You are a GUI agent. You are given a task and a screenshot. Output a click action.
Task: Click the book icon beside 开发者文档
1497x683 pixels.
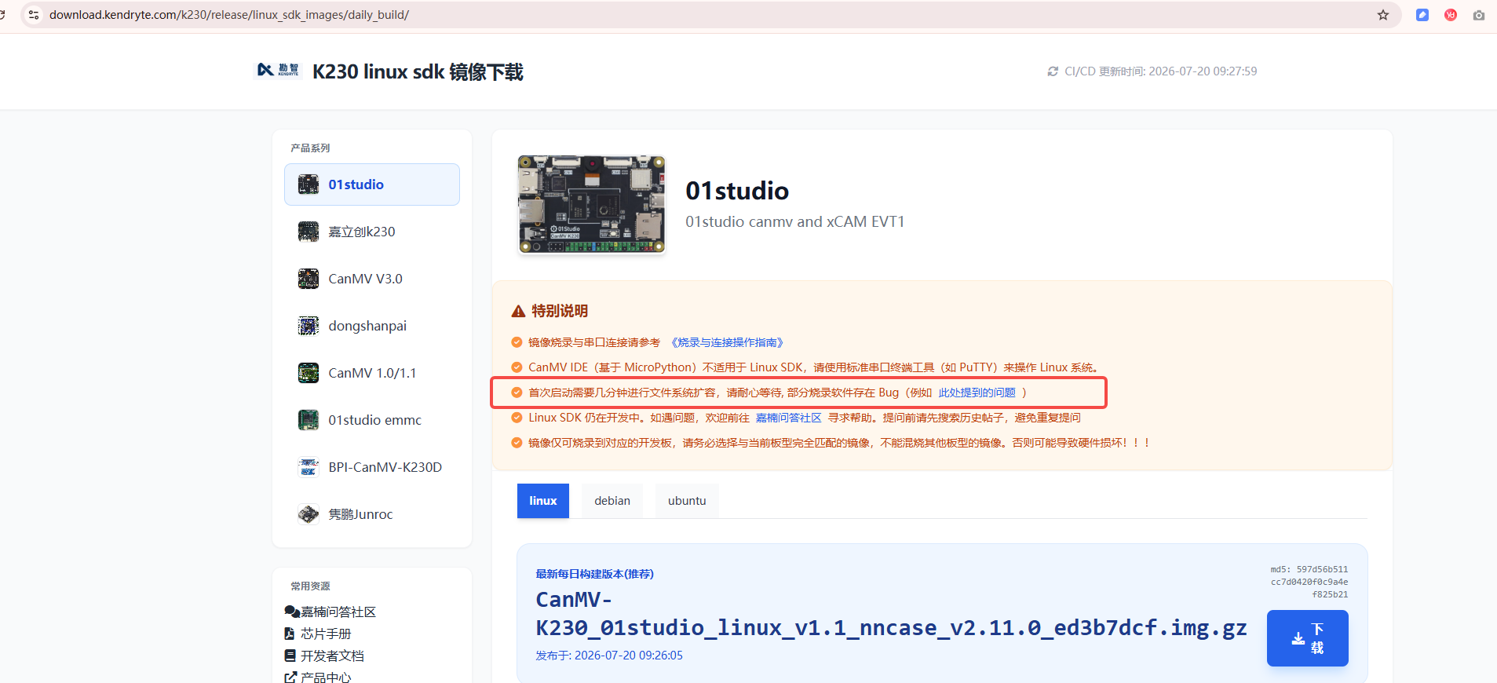290,656
